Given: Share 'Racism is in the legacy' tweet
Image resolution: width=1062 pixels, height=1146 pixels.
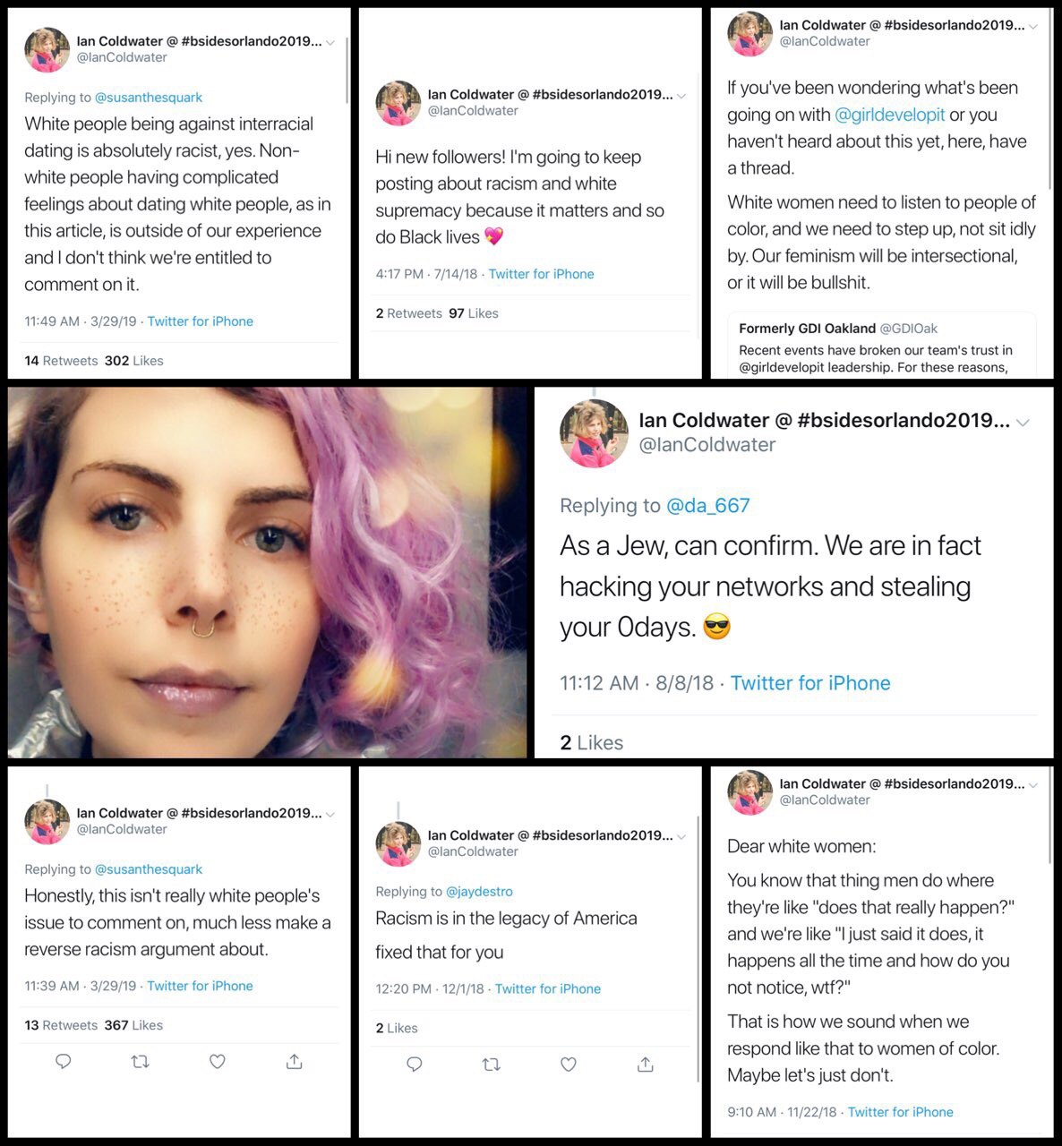Looking at the screenshot, I should click(645, 1065).
